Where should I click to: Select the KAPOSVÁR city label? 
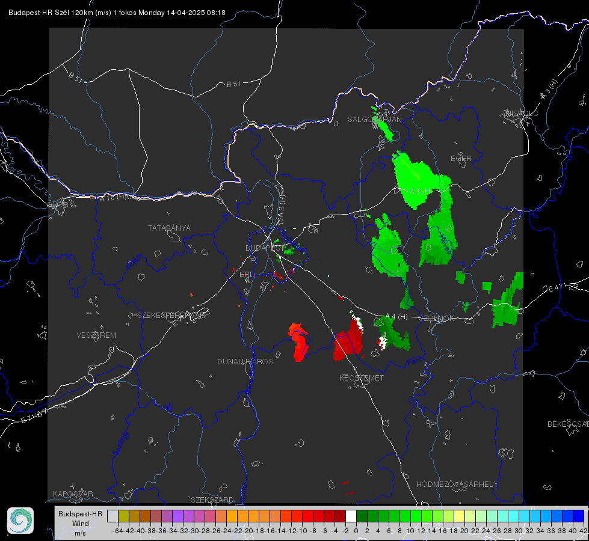(x=73, y=494)
